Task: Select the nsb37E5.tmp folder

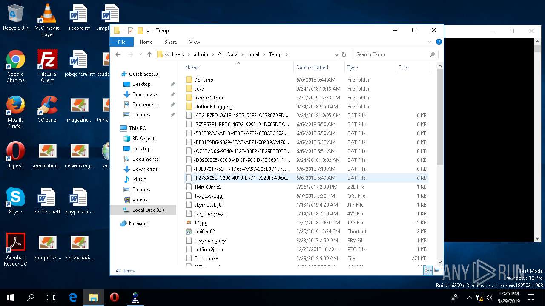Action: (x=208, y=98)
